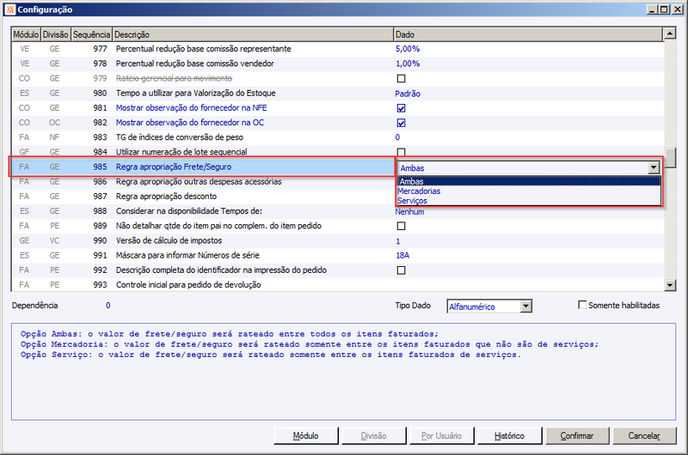
Task: Select Mercadorias option in dropdown list
Action: [x=529, y=191]
